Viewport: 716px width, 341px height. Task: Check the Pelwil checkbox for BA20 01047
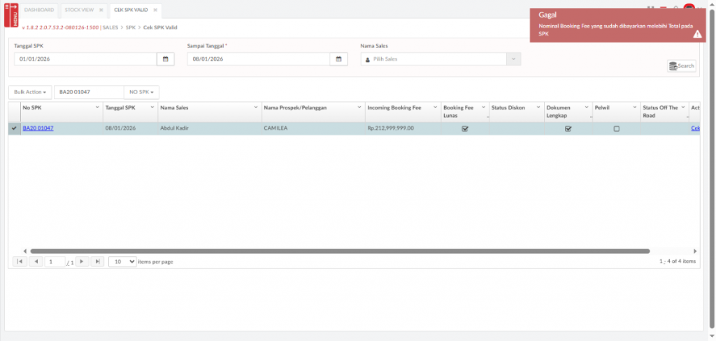[x=616, y=129]
